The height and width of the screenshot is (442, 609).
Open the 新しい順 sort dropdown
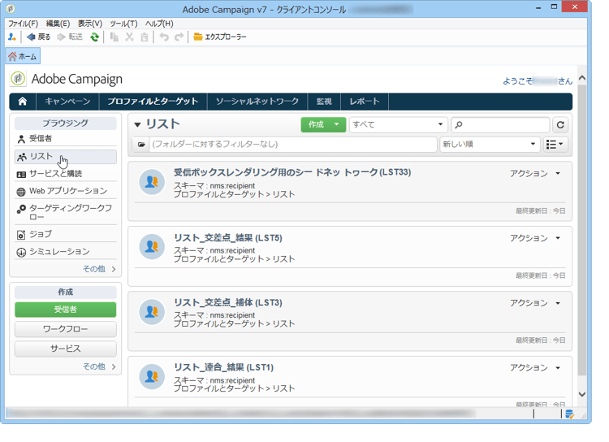coord(490,145)
